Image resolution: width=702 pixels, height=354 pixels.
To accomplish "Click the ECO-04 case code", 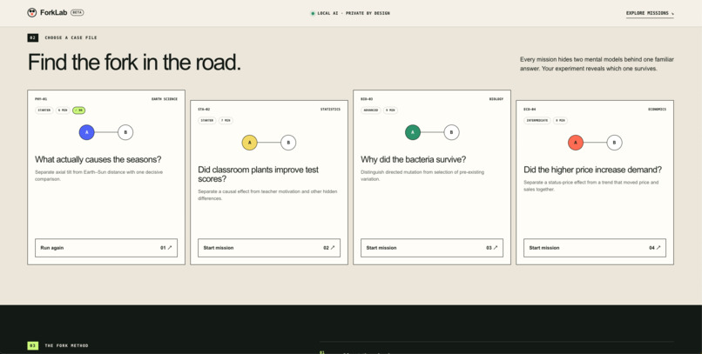I will (530, 110).
